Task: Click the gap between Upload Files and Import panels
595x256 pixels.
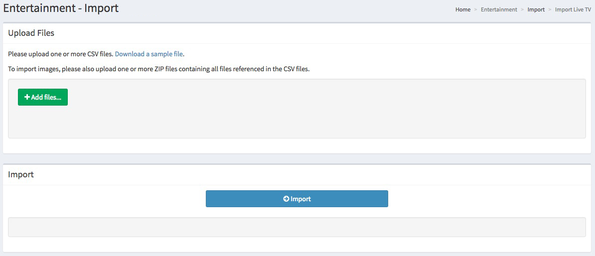Action: point(297,158)
